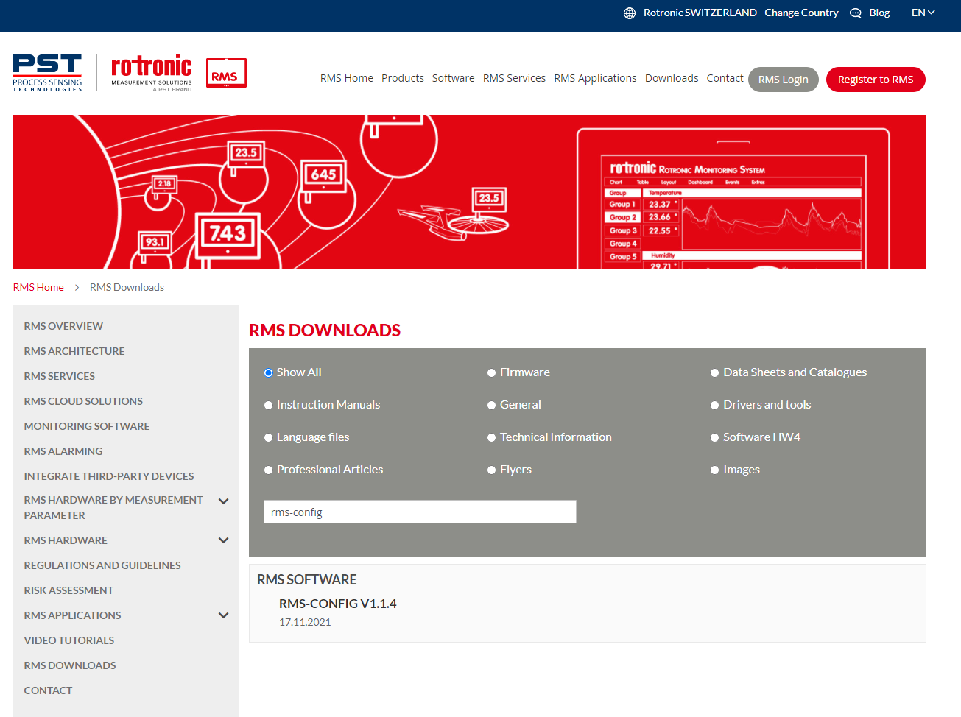
Task: Open RMS Alarming sidebar entry
Action: coord(63,451)
